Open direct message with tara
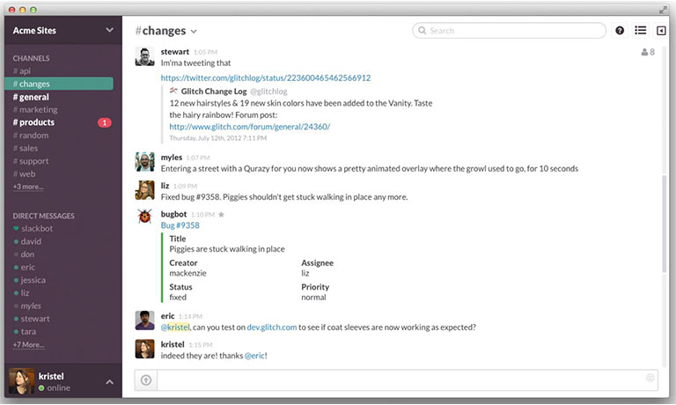Image resolution: width=676 pixels, height=405 pixels. 25,332
